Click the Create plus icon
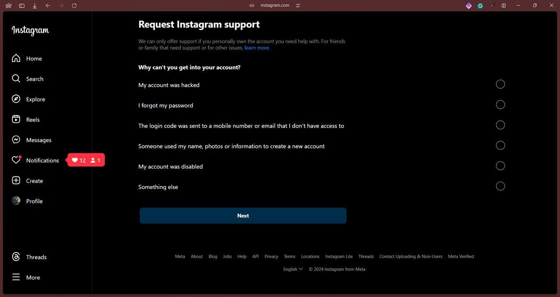560x297 pixels. pos(16,180)
